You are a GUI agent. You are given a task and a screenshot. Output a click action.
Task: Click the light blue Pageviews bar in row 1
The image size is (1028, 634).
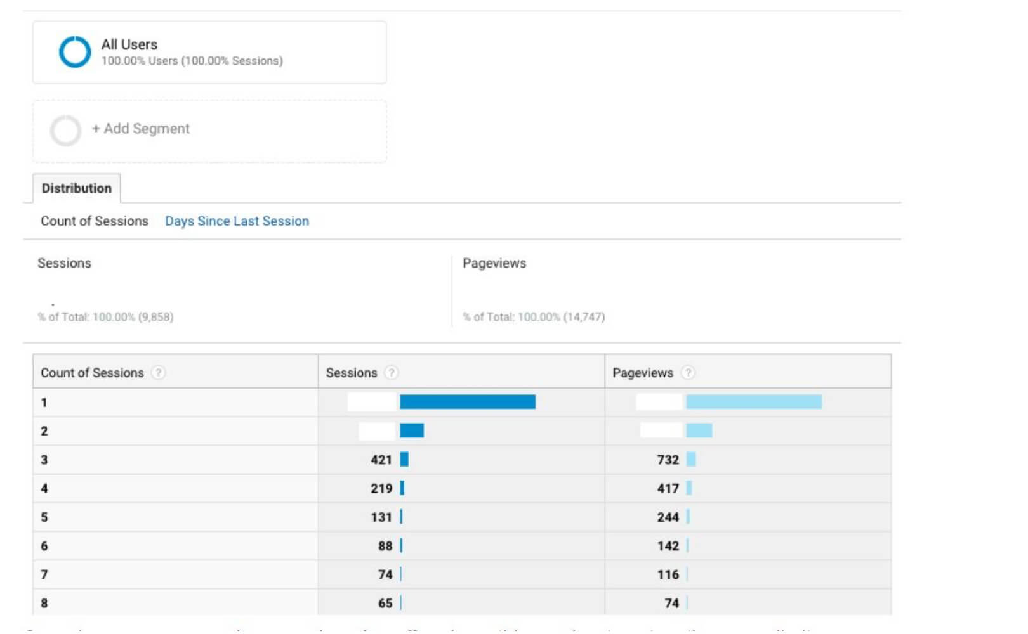click(x=754, y=402)
